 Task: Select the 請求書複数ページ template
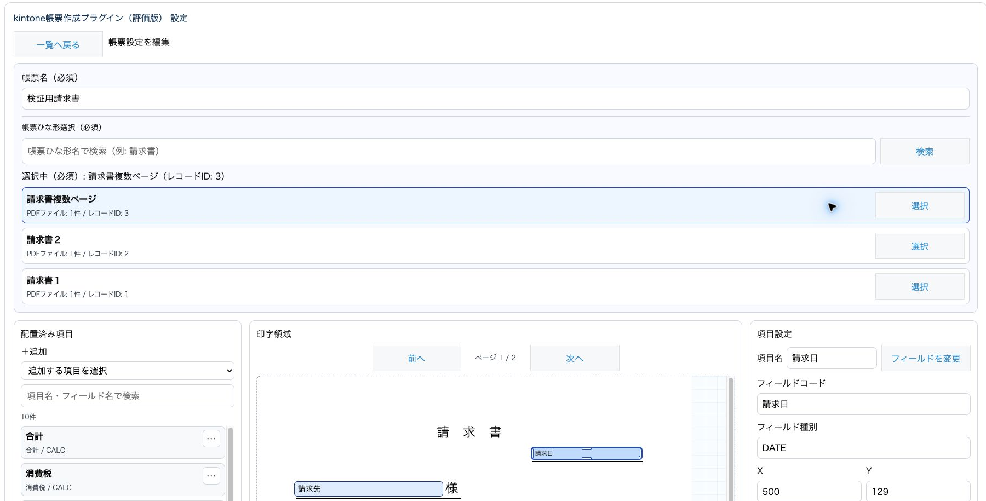tap(920, 205)
